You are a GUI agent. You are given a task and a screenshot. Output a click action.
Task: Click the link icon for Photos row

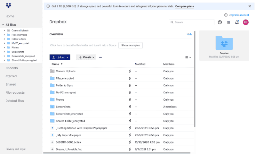pyautogui.click(x=130, y=99)
